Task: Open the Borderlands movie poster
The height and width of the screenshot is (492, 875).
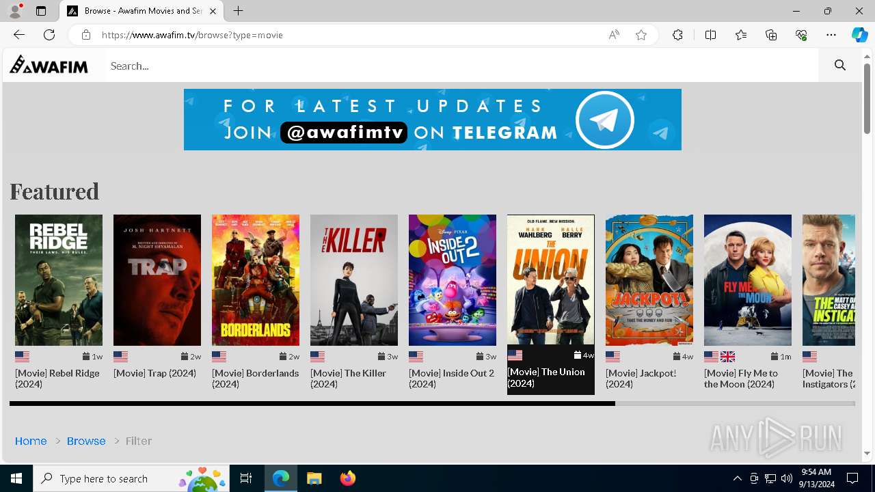Action: coord(256,280)
